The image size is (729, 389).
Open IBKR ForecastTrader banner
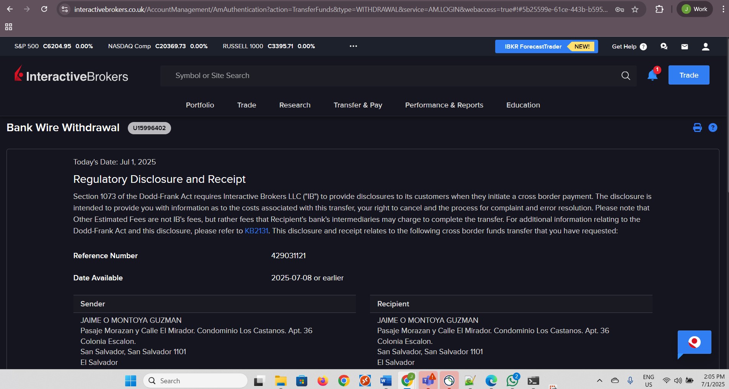coord(546,47)
